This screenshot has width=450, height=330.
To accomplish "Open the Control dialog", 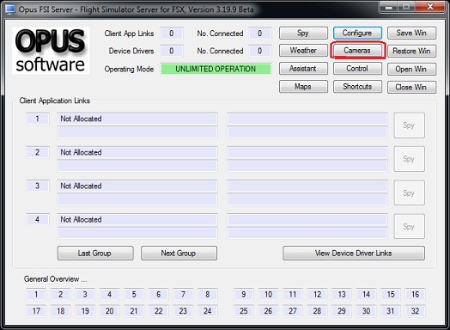I will coord(357,69).
